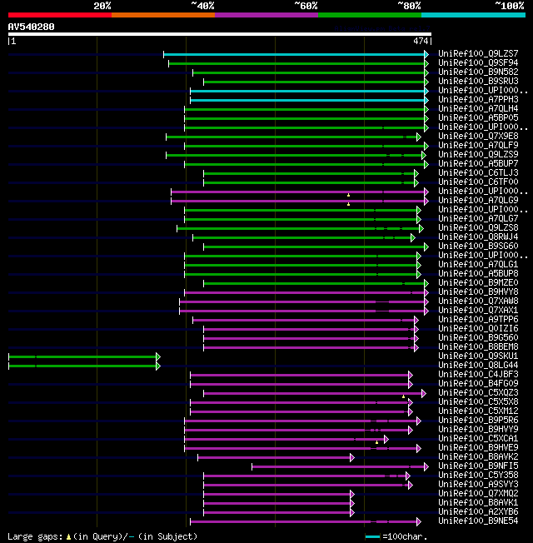Click the UniRef100_C6TLJ3 label
Viewport: 533px width, 543px height.
point(478,172)
